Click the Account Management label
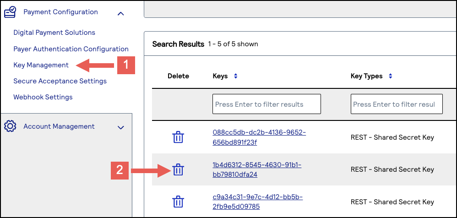This screenshot has width=457, height=218. (x=59, y=126)
